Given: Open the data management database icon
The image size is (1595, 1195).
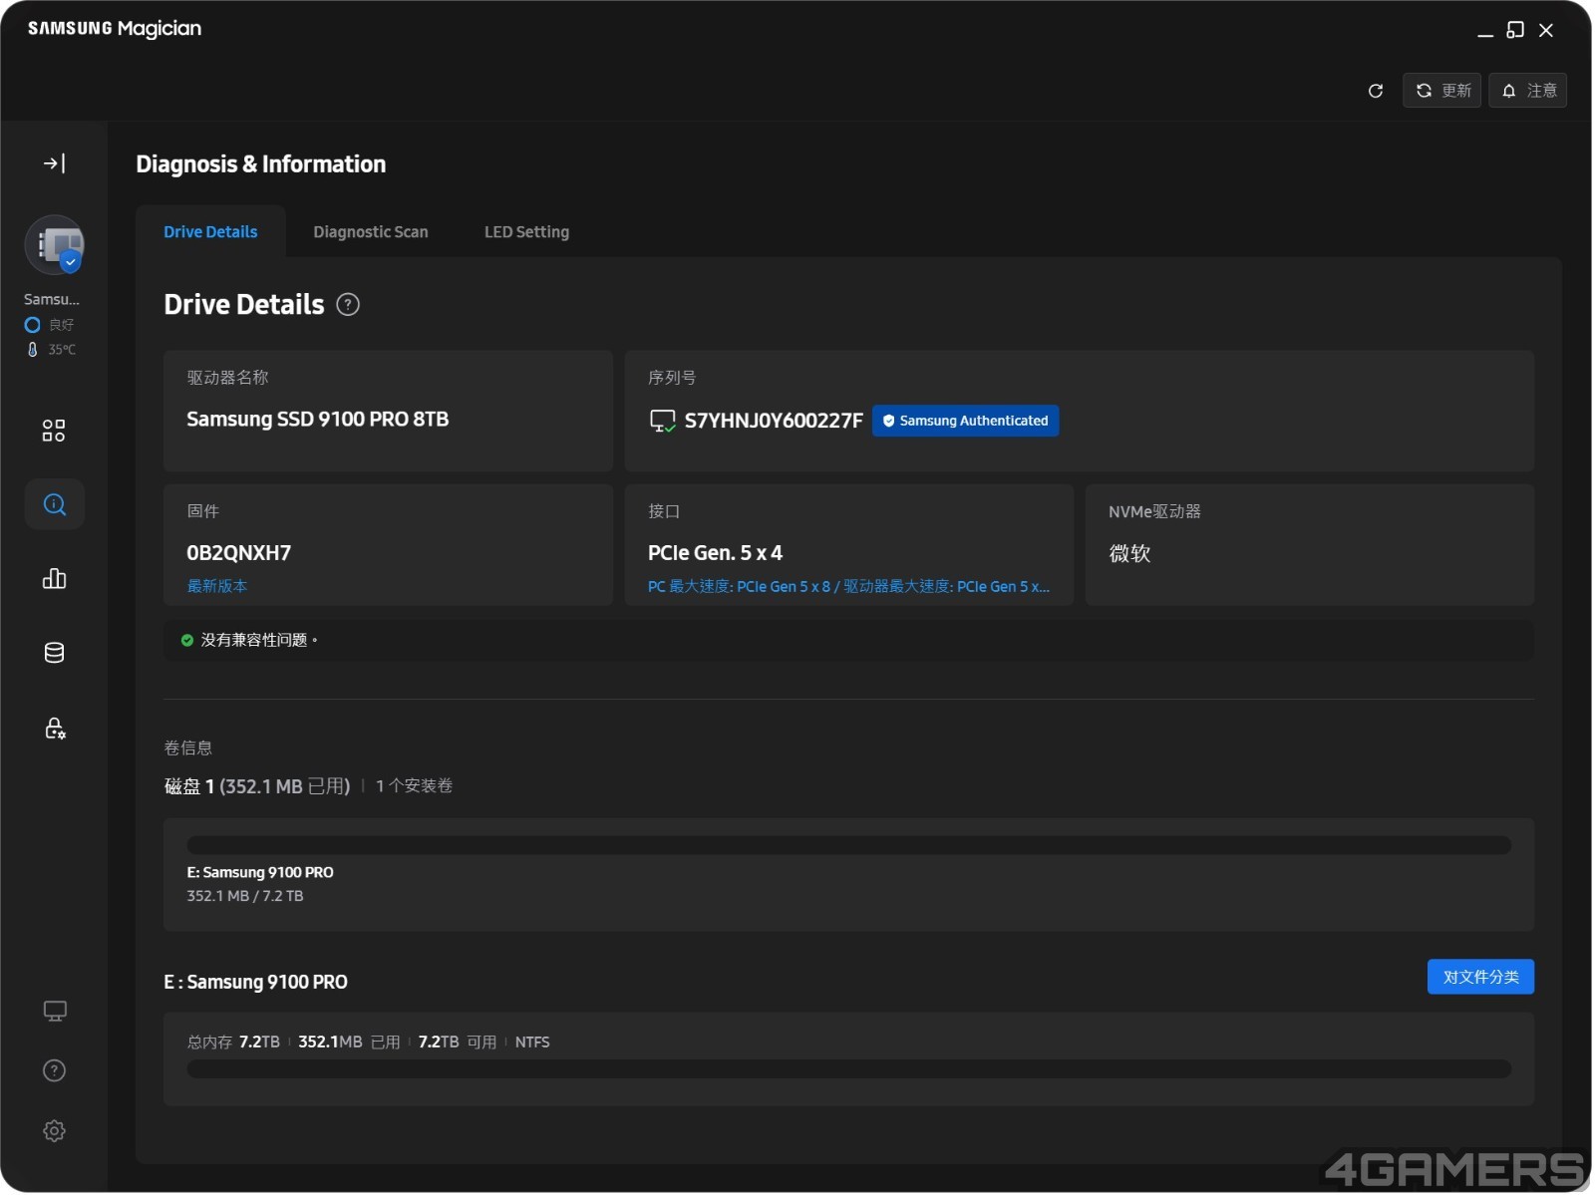Looking at the screenshot, I should coord(54,653).
